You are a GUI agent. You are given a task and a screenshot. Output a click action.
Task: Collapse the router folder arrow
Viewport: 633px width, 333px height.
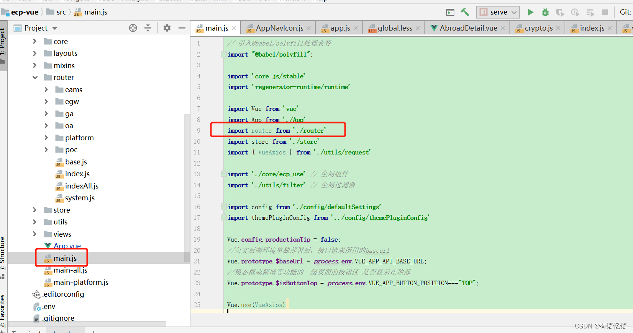35,77
